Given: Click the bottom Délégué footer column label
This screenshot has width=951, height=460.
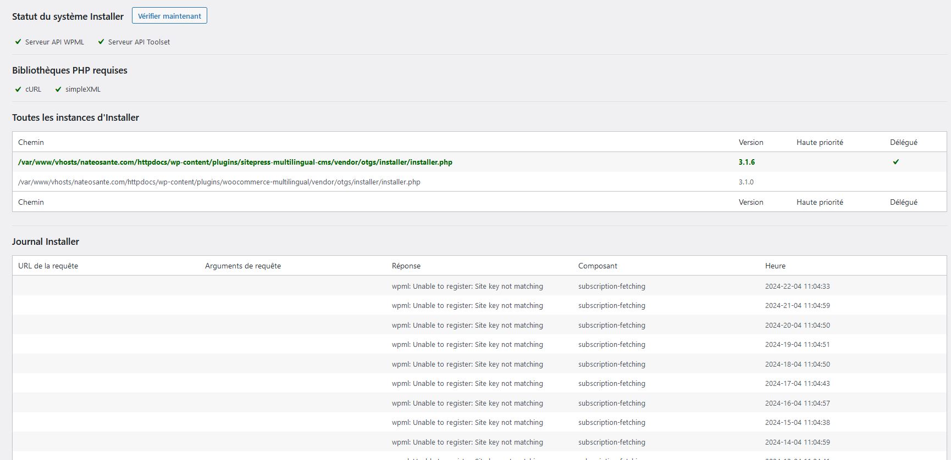Looking at the screenshot, I should point(904,202).
